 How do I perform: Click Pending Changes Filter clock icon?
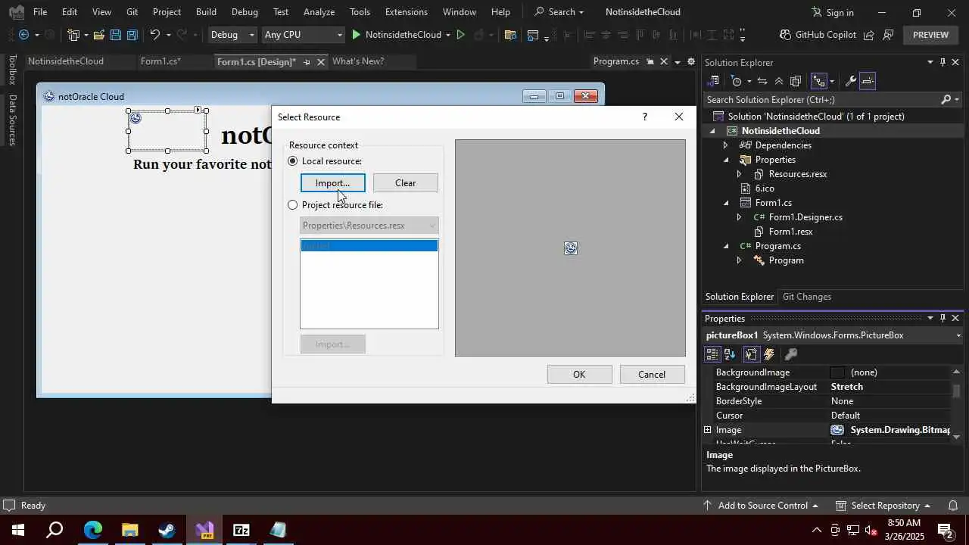tap(736, 81)
